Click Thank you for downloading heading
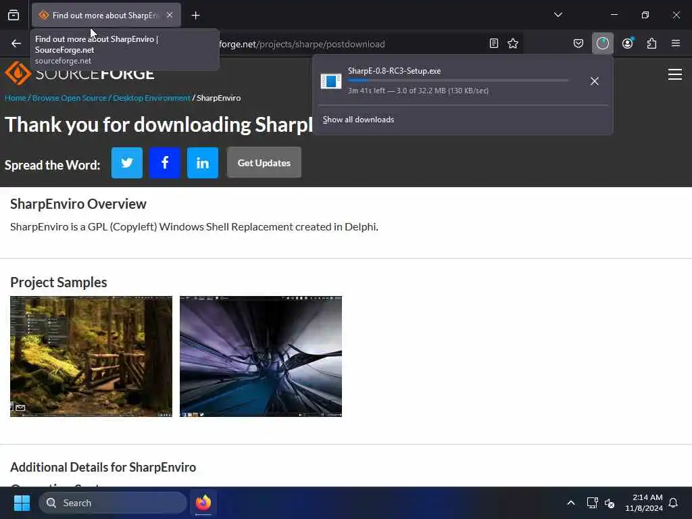 [x=159, y=125]
